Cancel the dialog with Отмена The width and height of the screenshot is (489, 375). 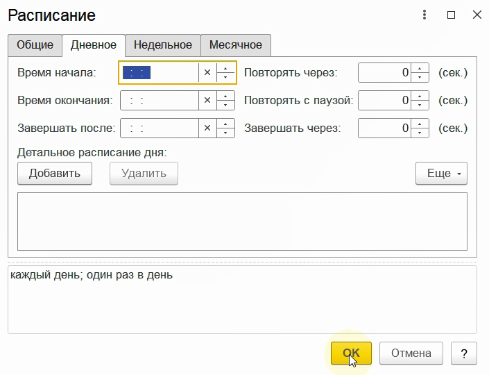411,353
